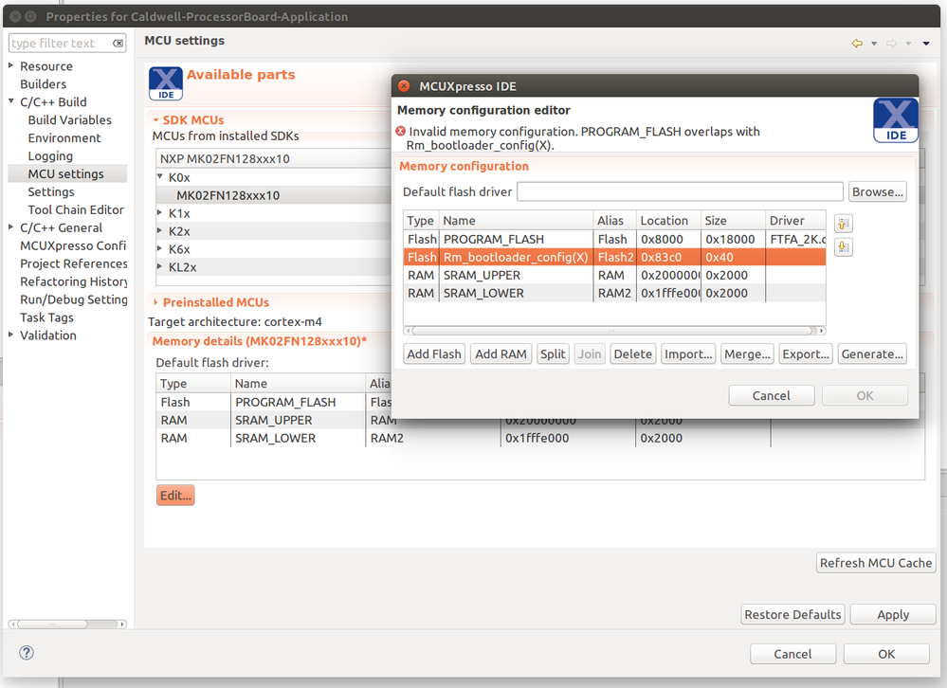Click the memory table horizontal scrollbar
This screenshot has width=947, height=688.
tap(611, 330)
